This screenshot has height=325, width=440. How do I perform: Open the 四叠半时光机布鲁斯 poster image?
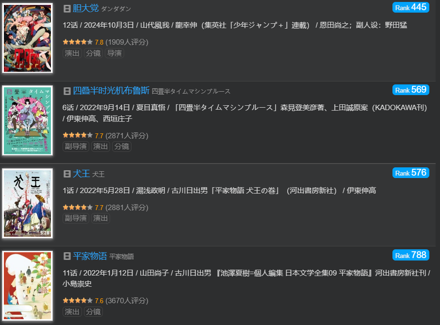(27, 121)
